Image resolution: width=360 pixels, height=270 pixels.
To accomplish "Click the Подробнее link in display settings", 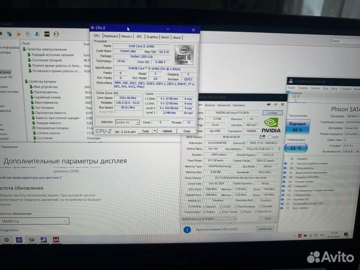I will [9, 230].
